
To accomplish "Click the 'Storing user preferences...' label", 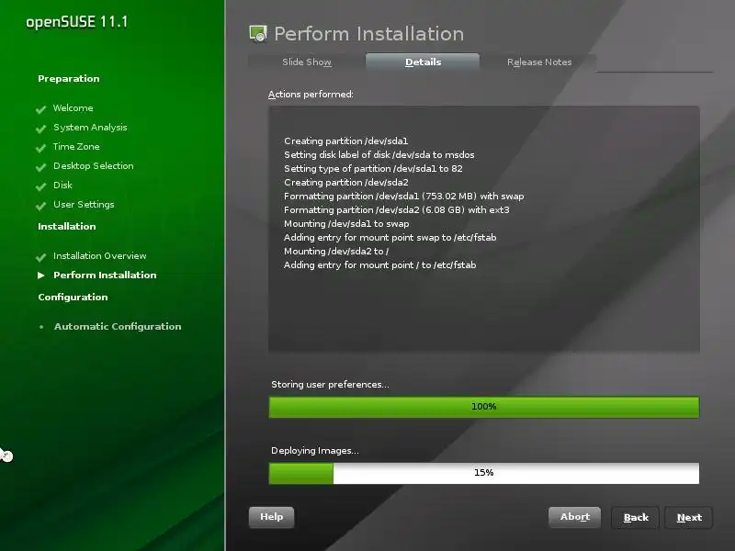I will [x=330, y=384].
